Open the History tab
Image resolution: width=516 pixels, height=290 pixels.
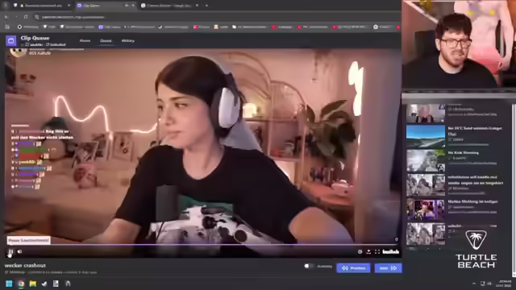128,41
